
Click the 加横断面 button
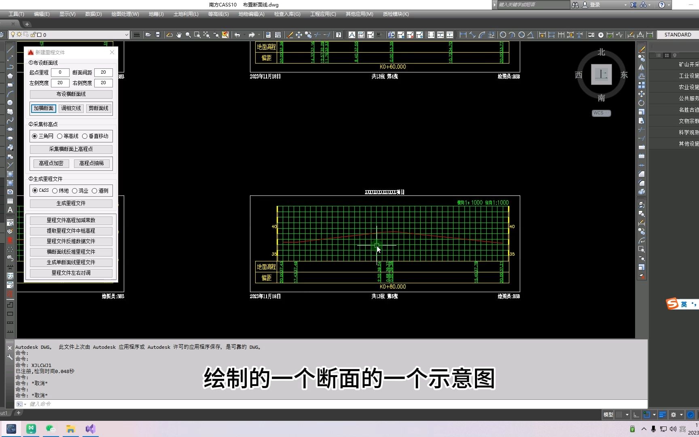click(x=44, y=108)
